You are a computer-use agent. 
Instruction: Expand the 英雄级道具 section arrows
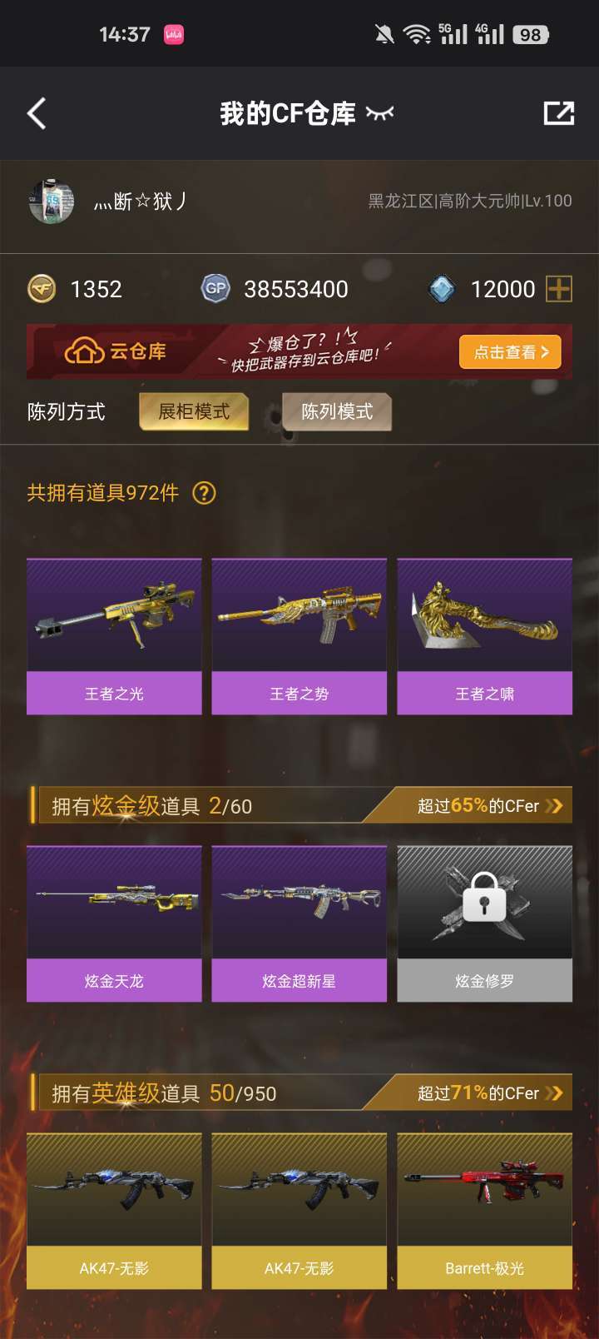tap(554, 1093)
